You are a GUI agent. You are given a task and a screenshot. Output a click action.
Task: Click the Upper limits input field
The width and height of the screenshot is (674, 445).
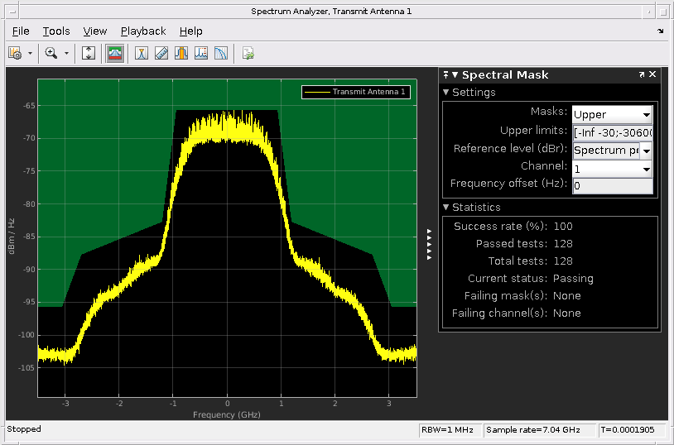click(612, 132)
